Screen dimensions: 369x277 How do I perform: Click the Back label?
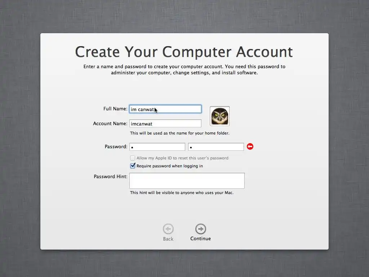[168, 239]
